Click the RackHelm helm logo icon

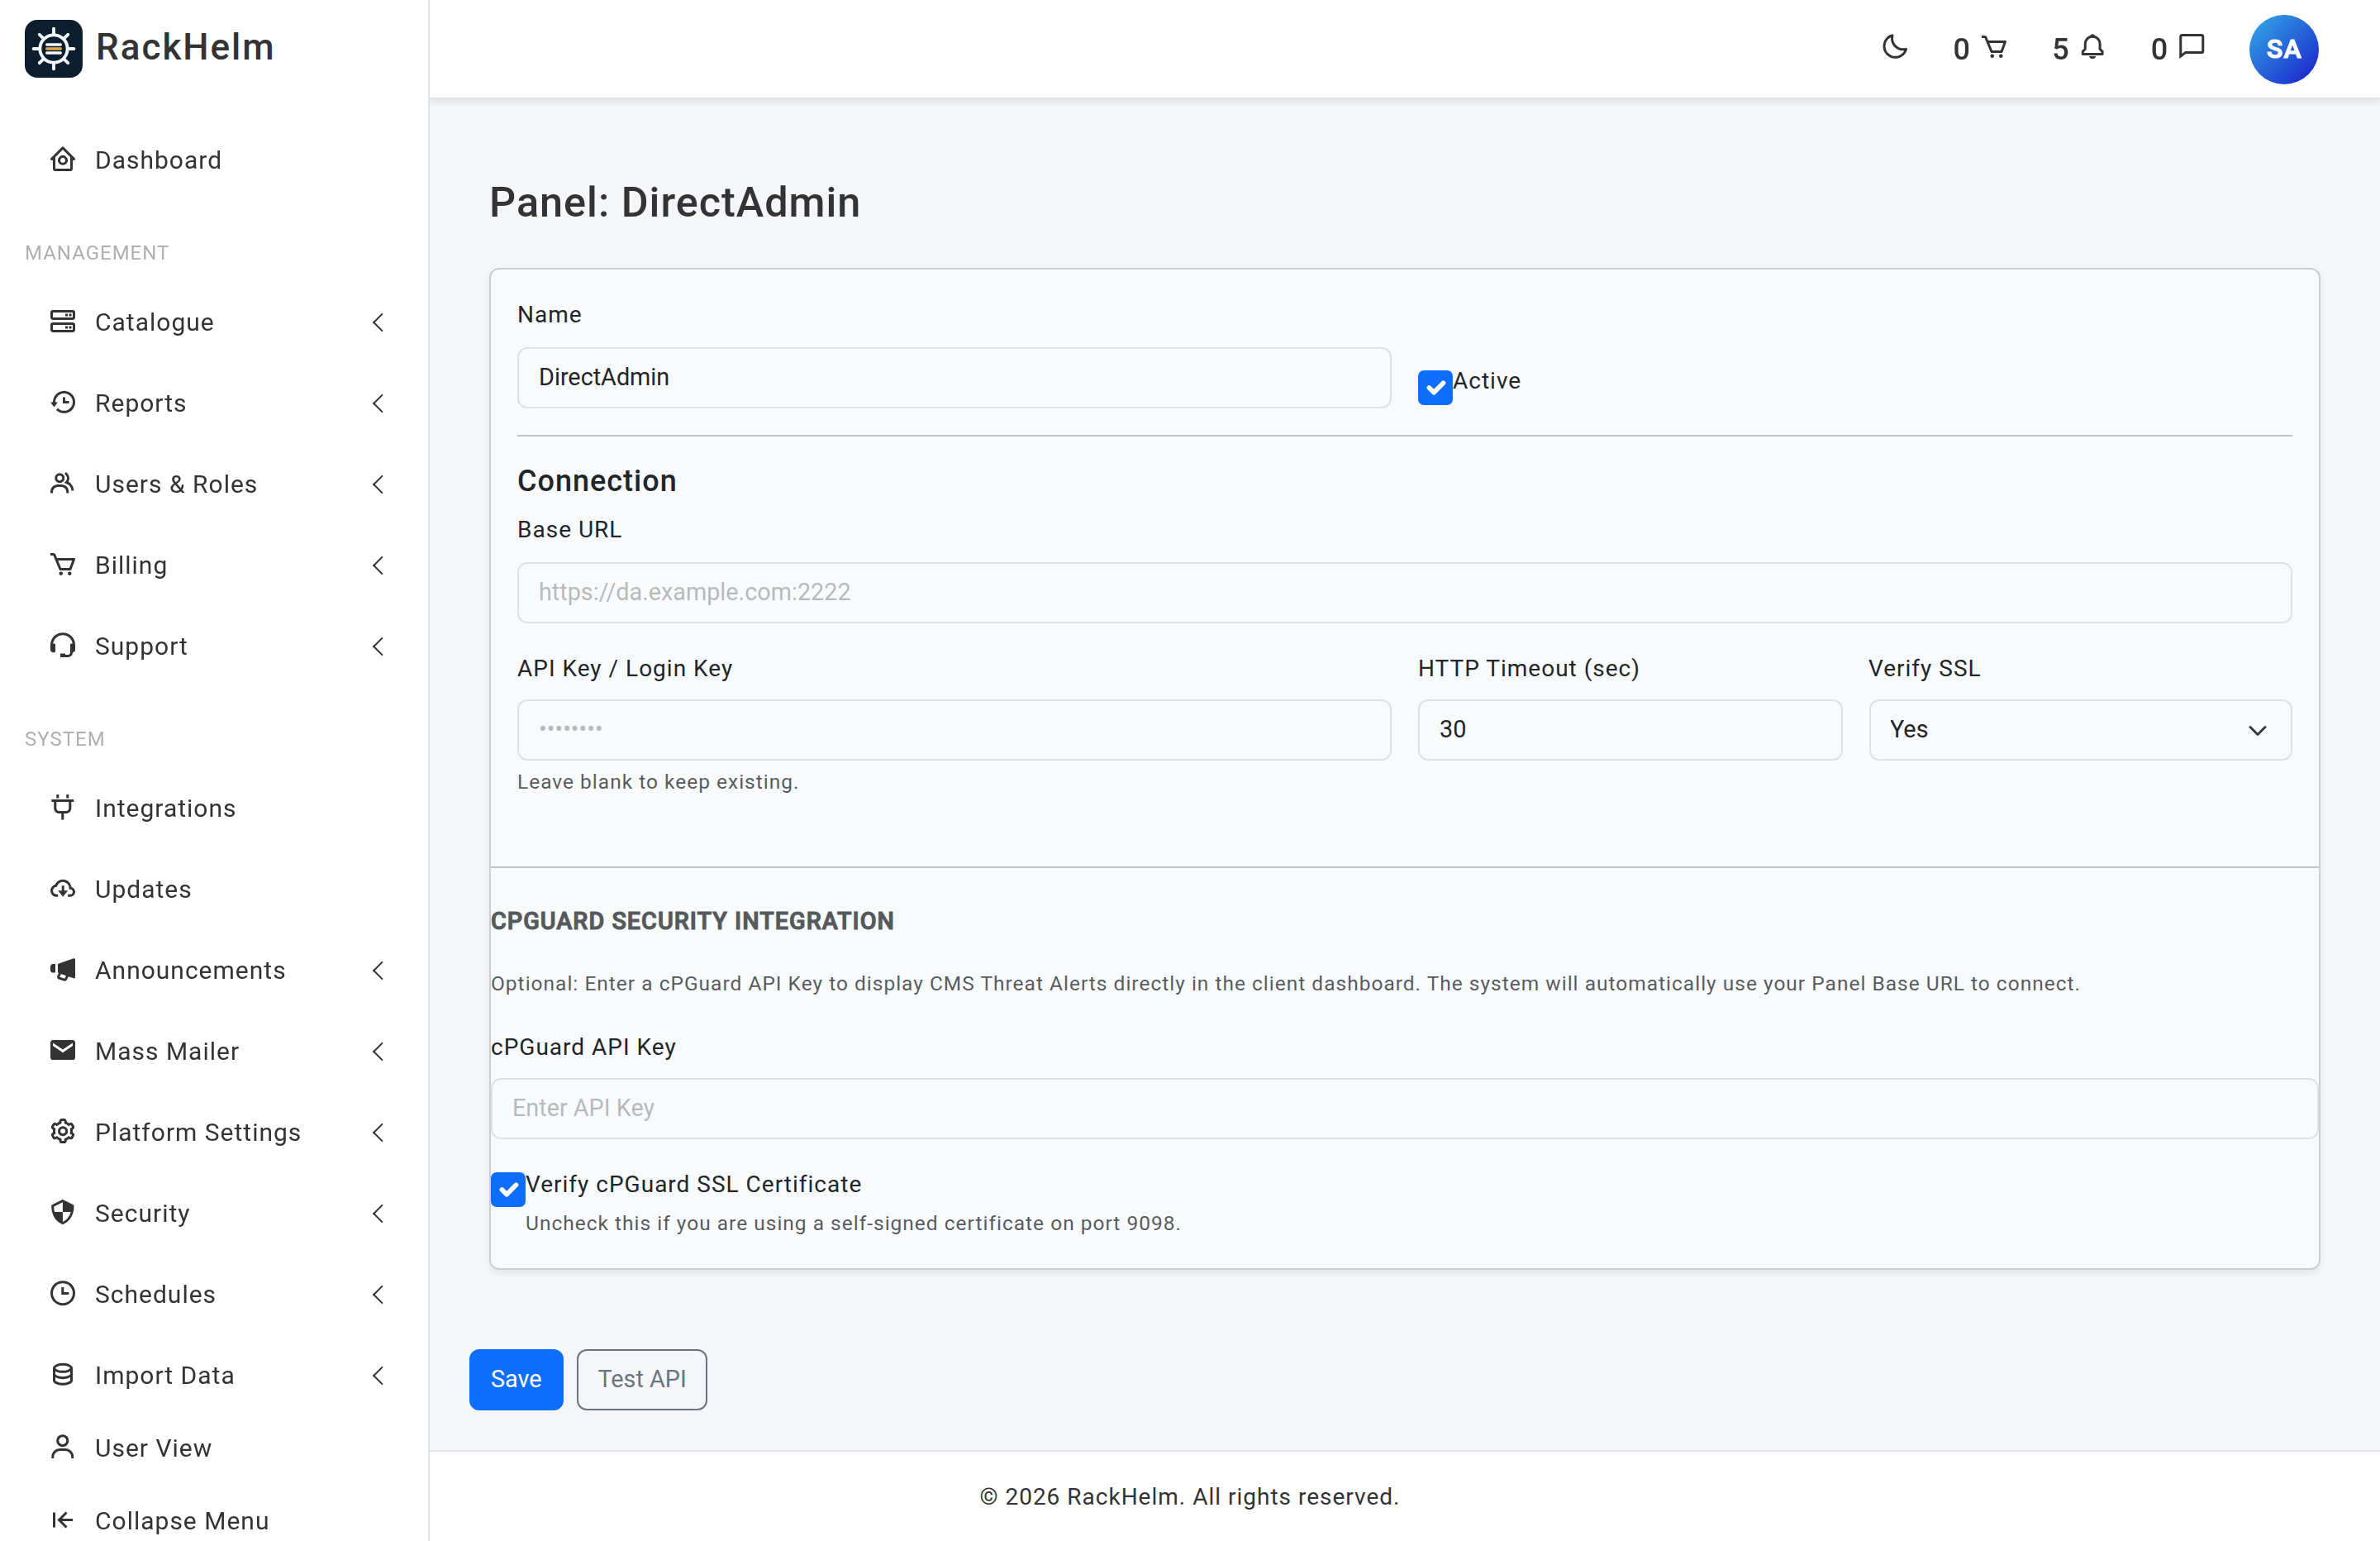coord(53,48)
